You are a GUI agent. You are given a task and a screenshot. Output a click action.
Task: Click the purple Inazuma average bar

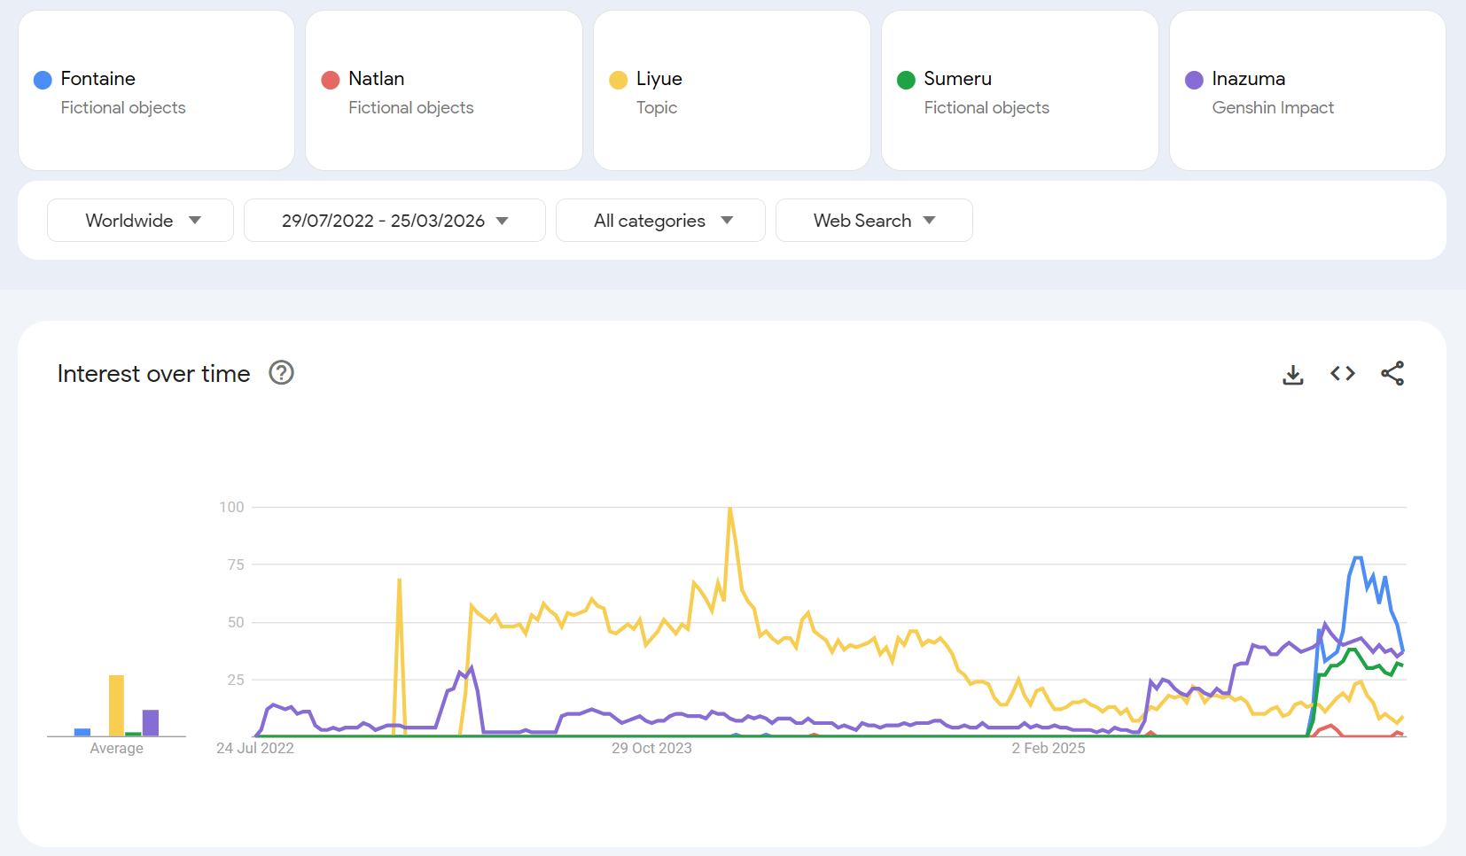coord(151,722)
